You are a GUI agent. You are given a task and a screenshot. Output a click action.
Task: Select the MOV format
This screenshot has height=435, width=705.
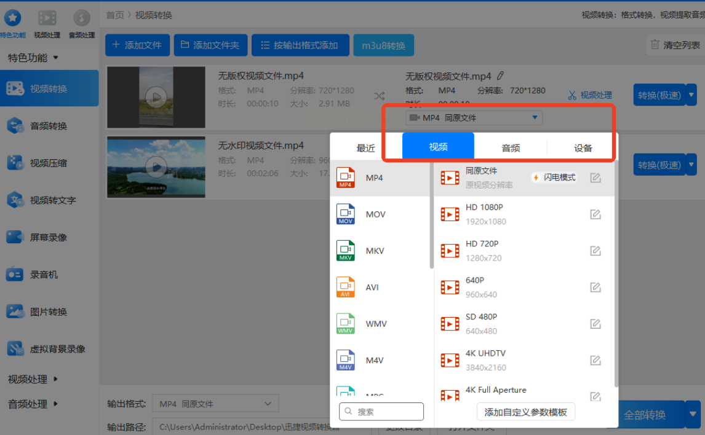click(x=380, y=214)
